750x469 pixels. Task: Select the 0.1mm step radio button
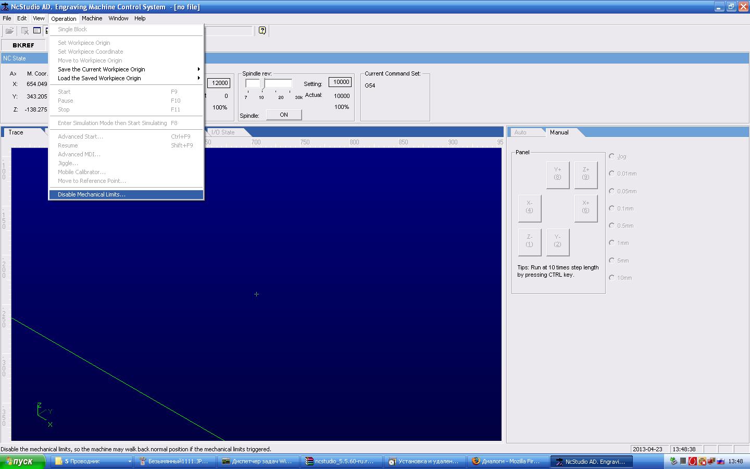pyautogui.click(x=612, y=208)
